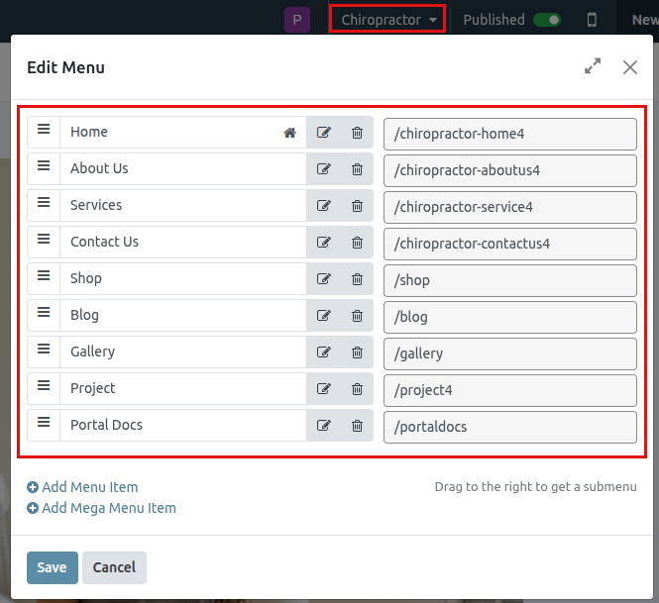Toggle the Published switch
Viewport: 659px width, 603px height.
pyautogui.click(x=546, y=20)
